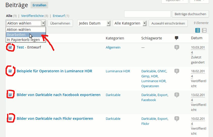Filter by Entwurf posts
Viewport: 213px width, 137px height.
pos(59,16)
